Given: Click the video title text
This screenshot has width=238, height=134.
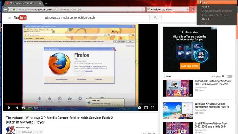Looking at the screenshot, I should tap(59, 120).
